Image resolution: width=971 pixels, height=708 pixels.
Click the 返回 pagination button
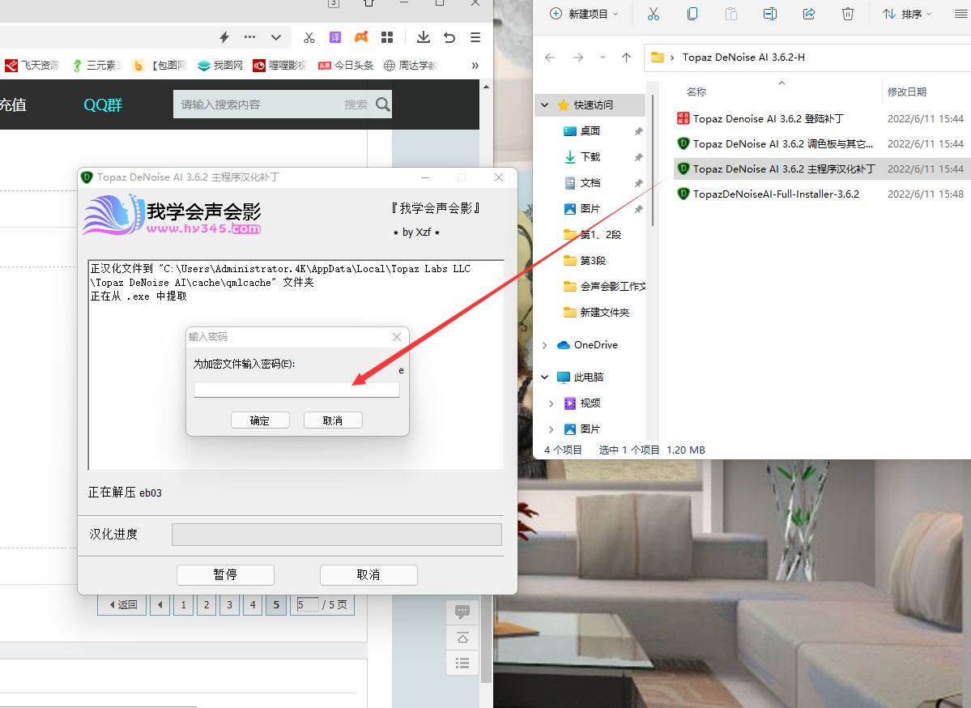pos(122,605)
